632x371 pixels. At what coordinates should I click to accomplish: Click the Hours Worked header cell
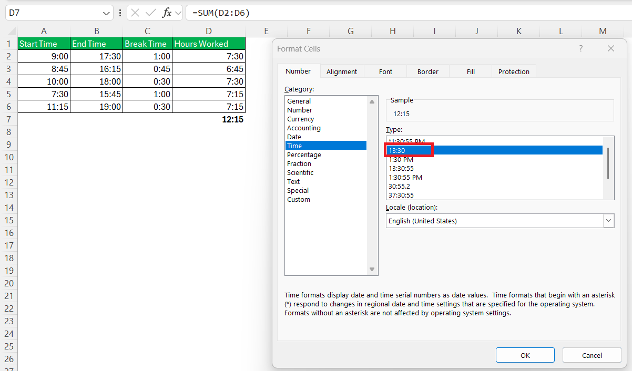[209, 44]
